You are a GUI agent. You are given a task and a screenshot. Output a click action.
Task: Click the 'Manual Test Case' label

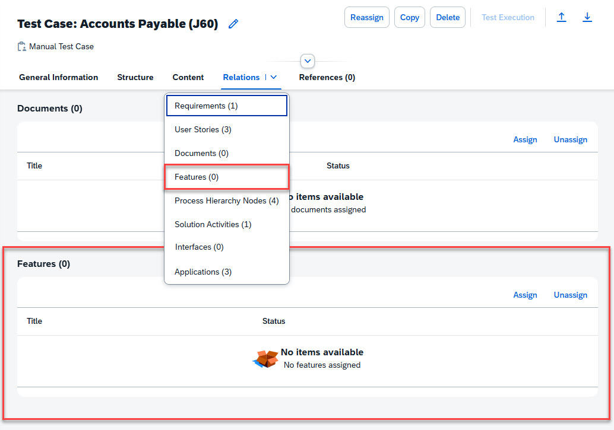(62, 47)
